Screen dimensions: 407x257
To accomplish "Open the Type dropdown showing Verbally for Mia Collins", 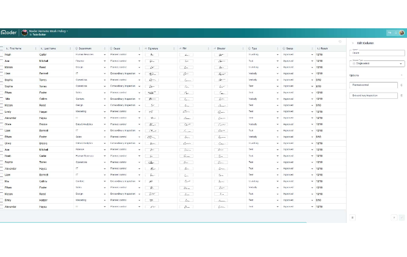I will coord(277,99).
